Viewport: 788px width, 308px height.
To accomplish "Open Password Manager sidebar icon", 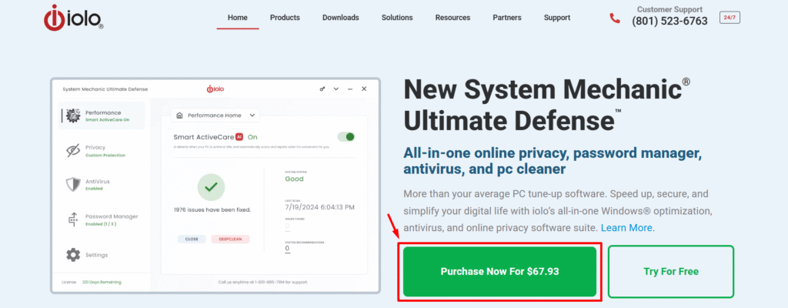I will coord(73,220).
